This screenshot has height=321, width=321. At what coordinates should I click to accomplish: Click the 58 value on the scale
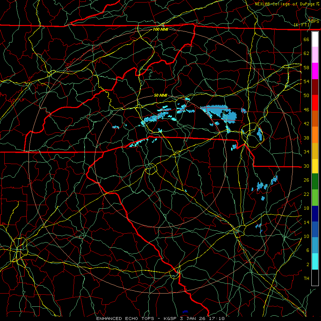pos(306,67)
